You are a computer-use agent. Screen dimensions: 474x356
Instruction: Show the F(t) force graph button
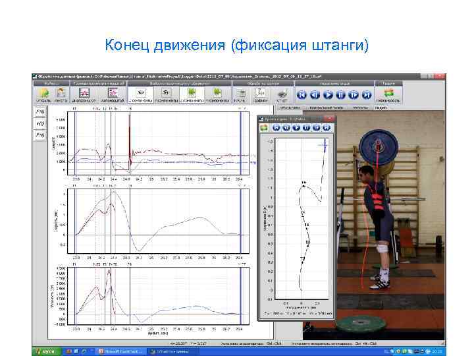[x=40, y=111]
